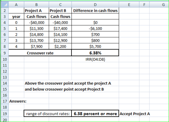The width and height of the screenshot is (169, 122).
Task: Click the $12,900 cell
Action: (60, 40)
